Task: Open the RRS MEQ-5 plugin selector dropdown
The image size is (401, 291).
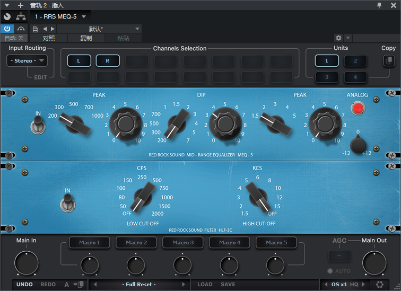Action: [x=83, y=17]
